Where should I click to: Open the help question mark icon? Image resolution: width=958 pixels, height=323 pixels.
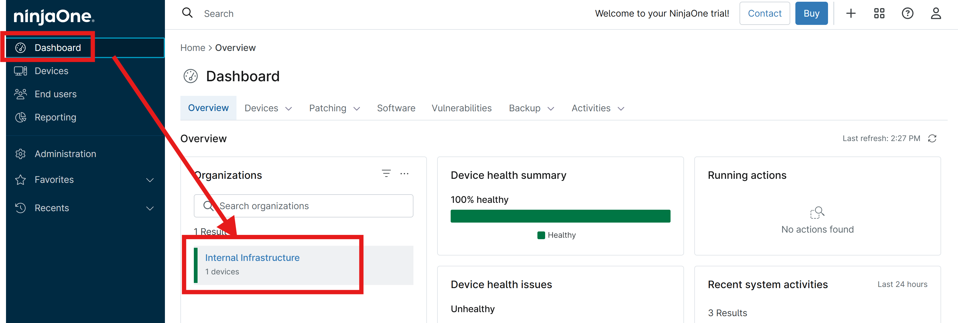coord(907,13)
